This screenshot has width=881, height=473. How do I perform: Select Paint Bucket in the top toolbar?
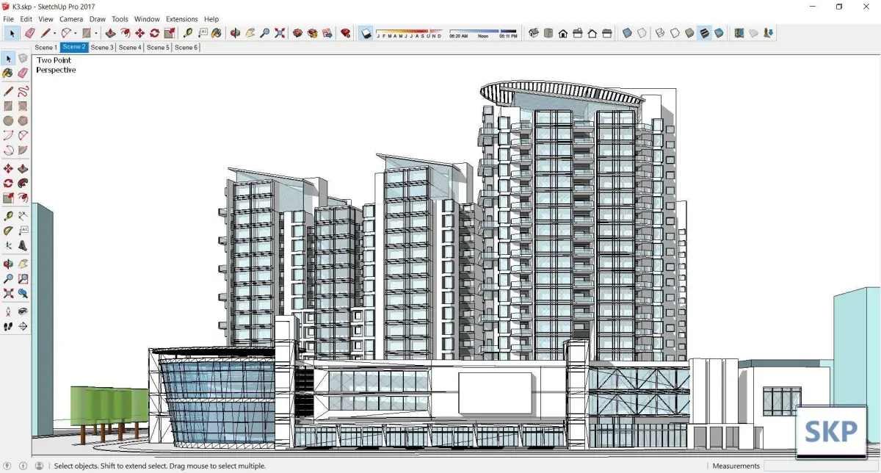click(x=216, y=33)
